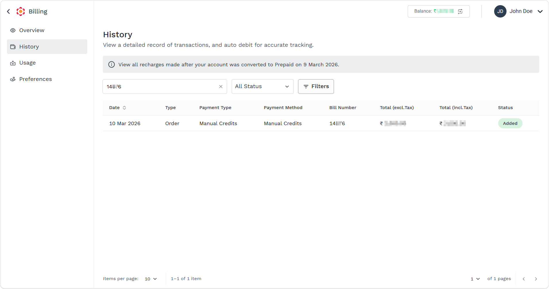549x289 pixels.
Task: Click the info icon in the prepaid notice
Action: (111, 65)
